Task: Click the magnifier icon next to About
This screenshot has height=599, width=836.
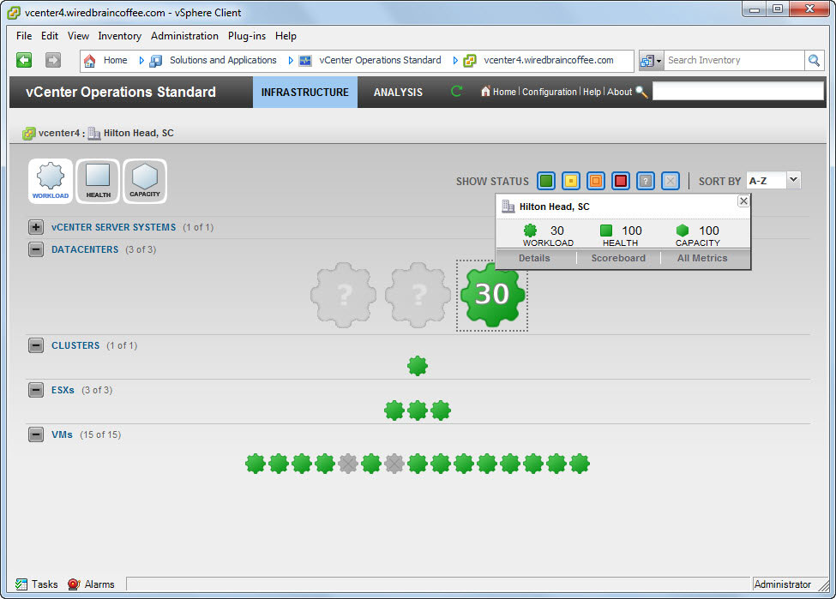Action: 642,93
